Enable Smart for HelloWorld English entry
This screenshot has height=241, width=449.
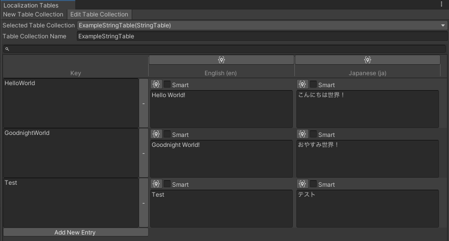(167, 84)
